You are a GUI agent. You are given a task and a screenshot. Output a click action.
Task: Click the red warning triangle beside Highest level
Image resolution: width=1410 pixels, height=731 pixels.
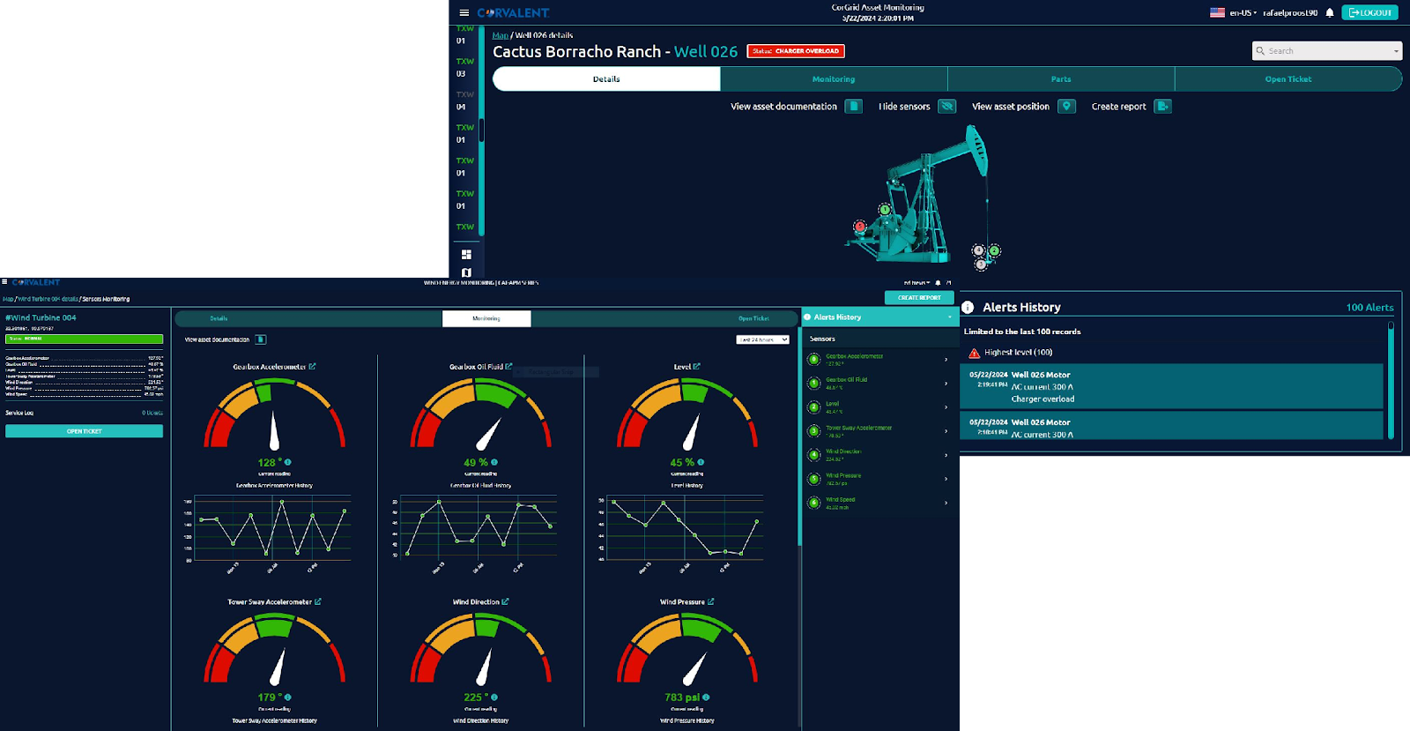coord(974,353)
